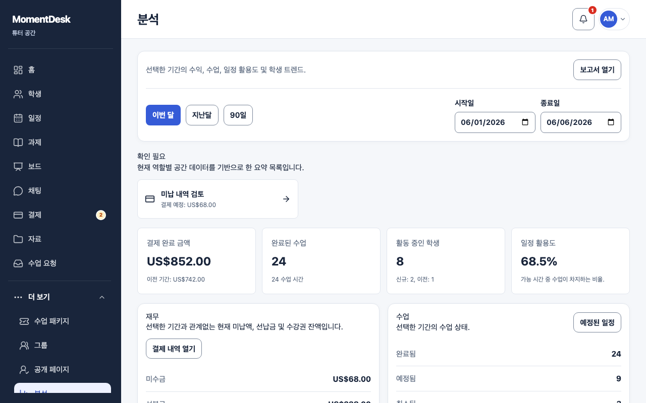Open 일정 in the sidebar

(x=61, y=118)
